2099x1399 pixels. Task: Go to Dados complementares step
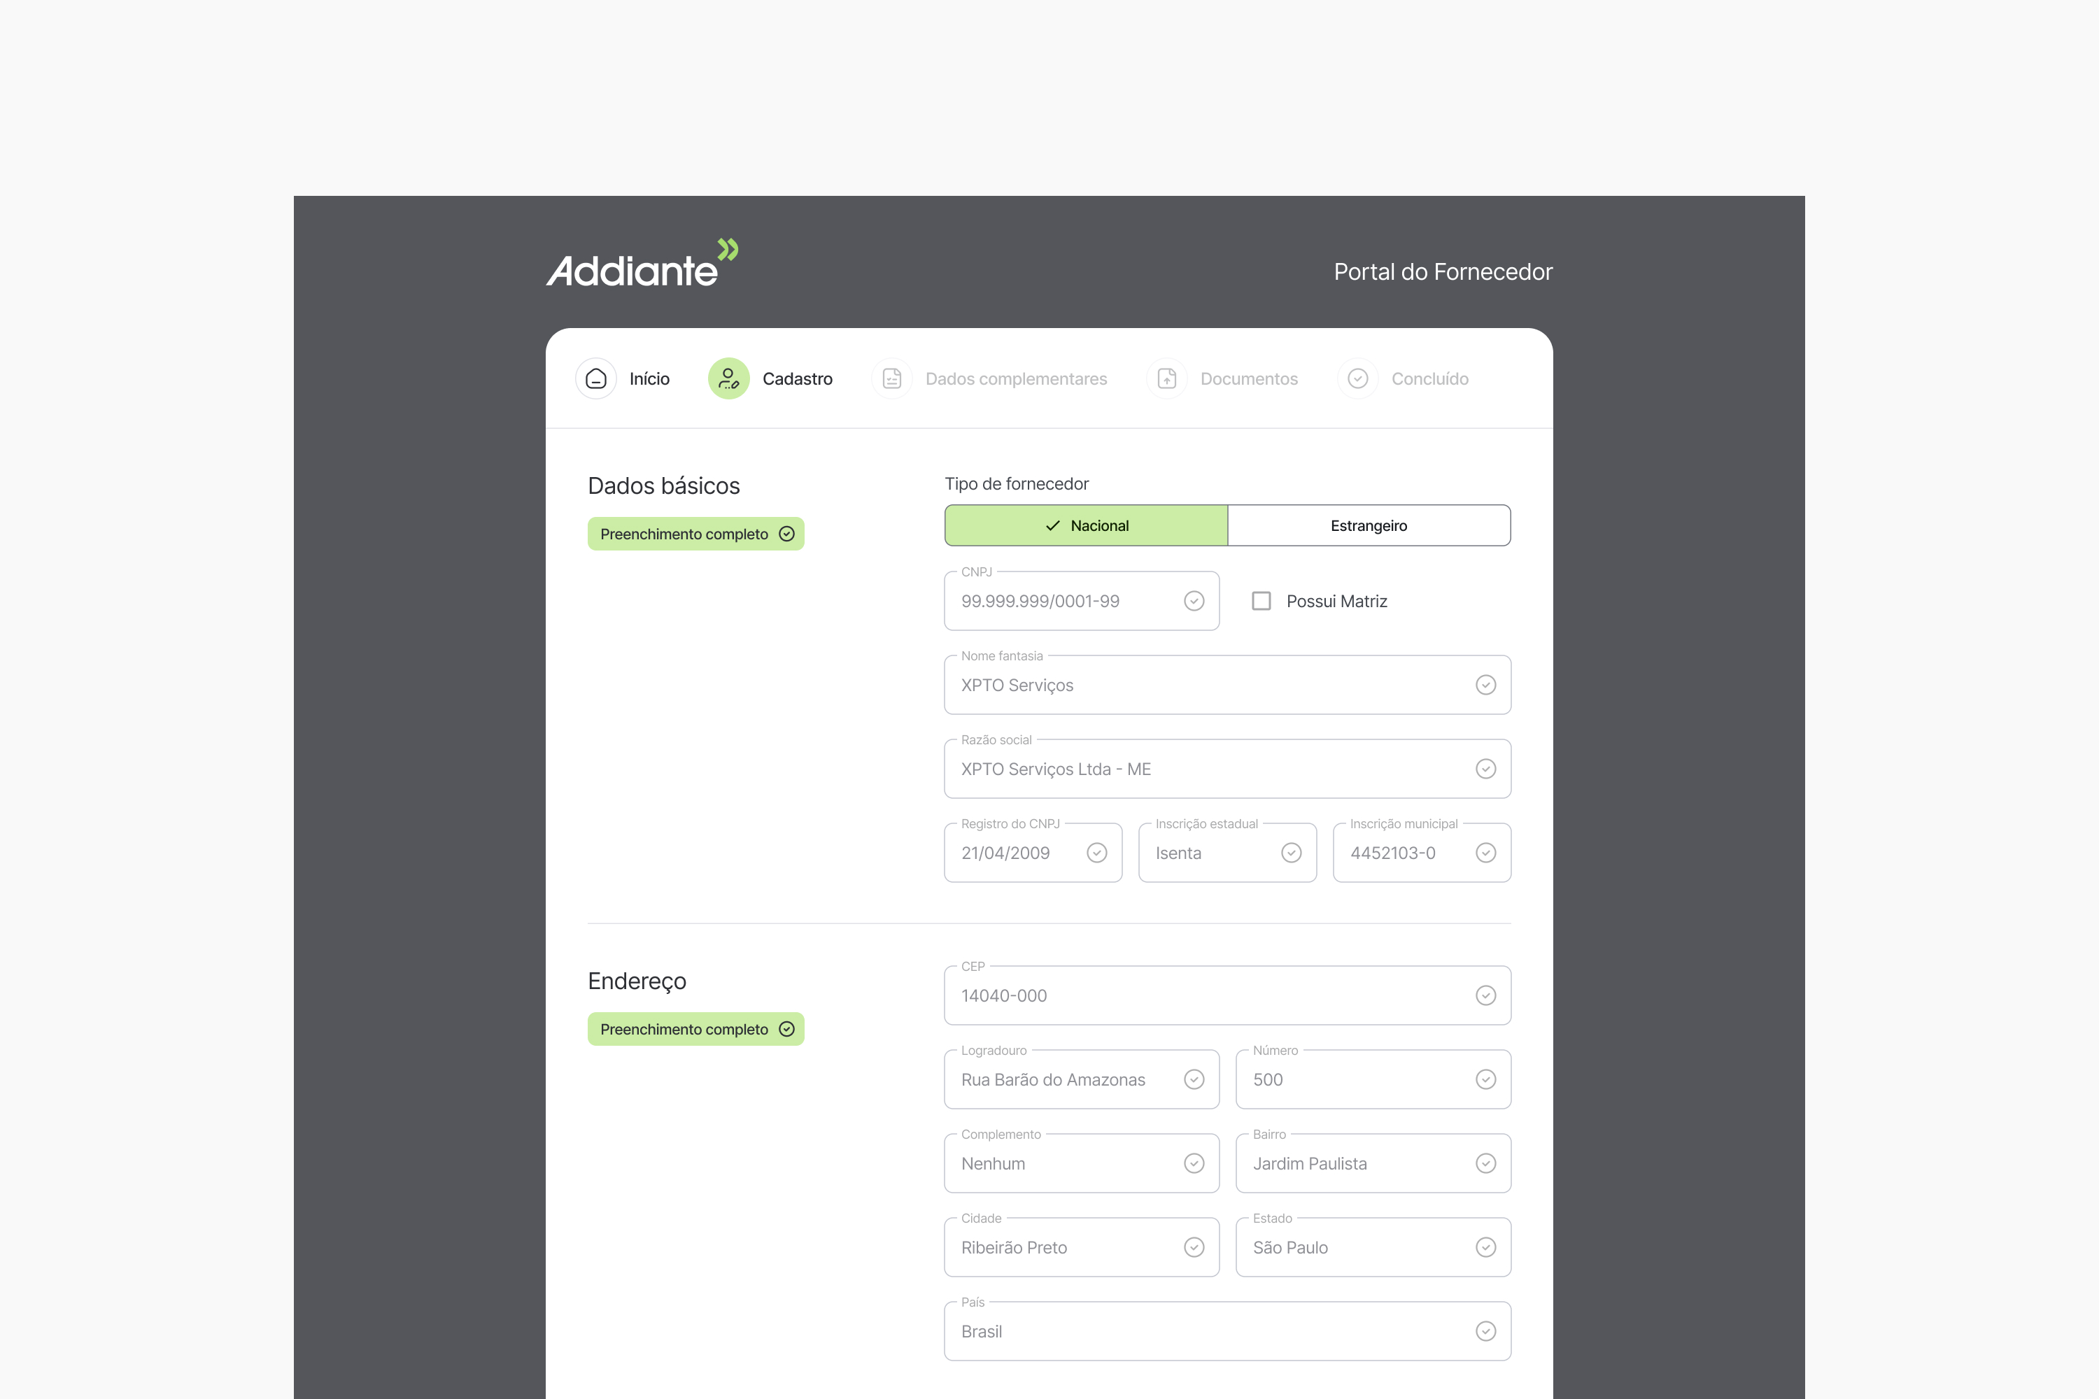pos(1016,378)
